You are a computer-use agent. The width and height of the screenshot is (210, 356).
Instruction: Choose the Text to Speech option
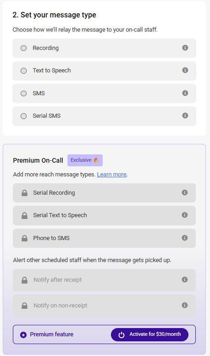click(x=24, y=71)
